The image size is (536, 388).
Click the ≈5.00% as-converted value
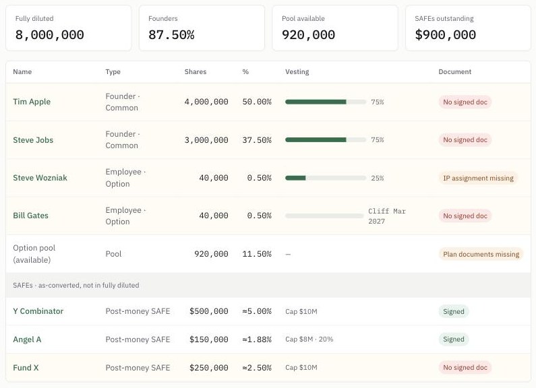pyautogui.click(x=257, y=311)
